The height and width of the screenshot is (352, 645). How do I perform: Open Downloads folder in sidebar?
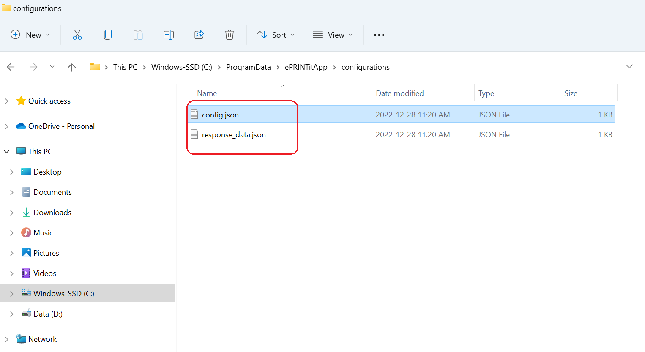click(52, 213)
